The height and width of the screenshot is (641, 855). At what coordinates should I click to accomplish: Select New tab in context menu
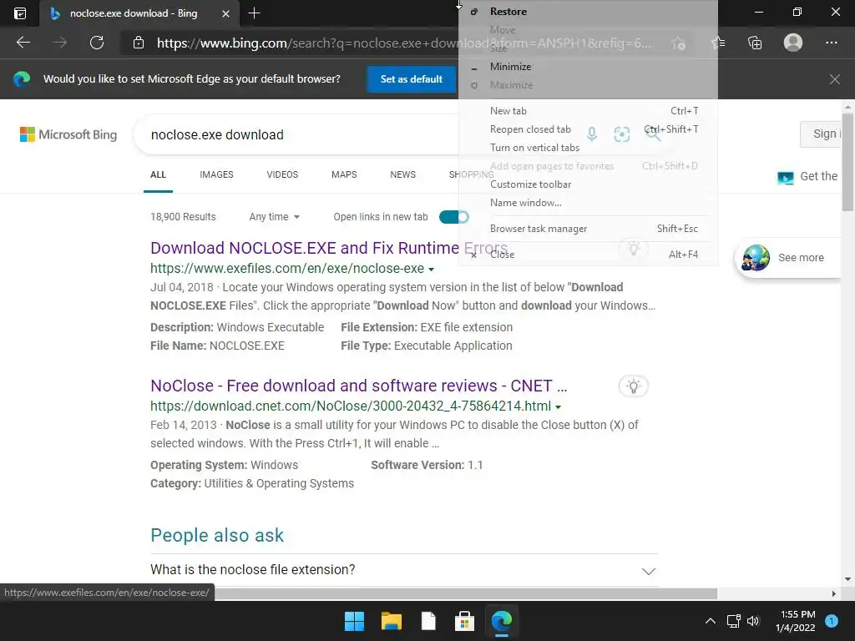point(588,111)
